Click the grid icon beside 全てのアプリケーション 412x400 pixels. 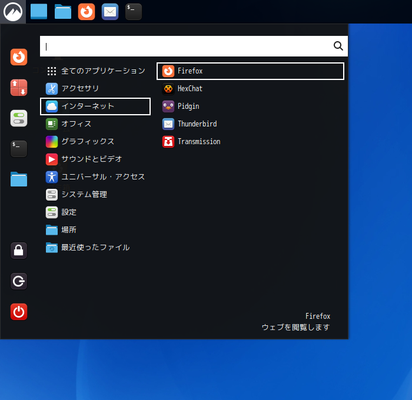point(52,71)
